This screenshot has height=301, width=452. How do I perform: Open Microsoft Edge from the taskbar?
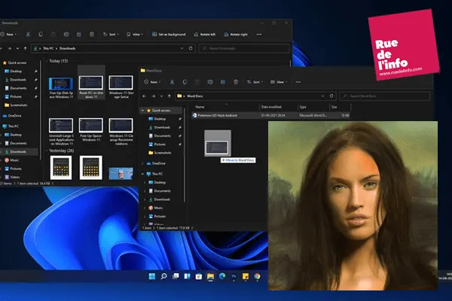(x=222, y=276)
